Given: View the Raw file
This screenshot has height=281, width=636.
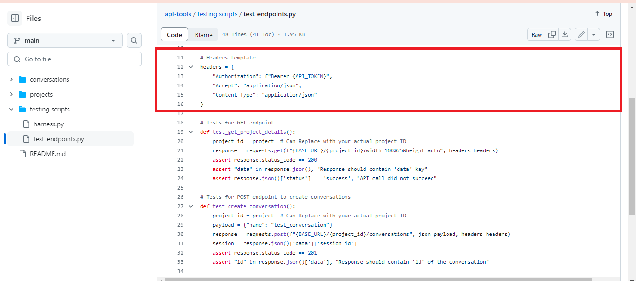Looking at the screenshot, I should [x=536, y=34].
